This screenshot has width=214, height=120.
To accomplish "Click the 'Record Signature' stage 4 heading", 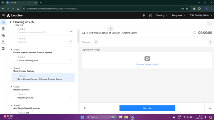I will click(x=21, y=90).
